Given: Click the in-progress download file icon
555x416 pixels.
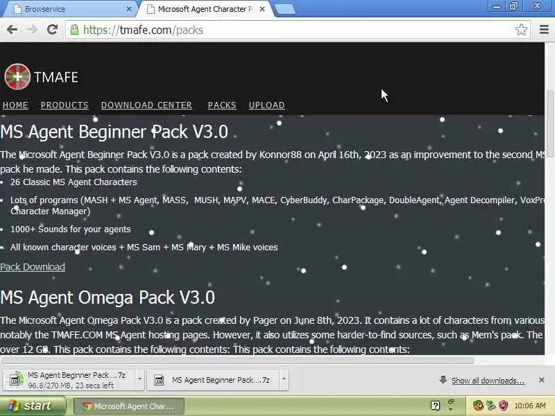Looking at the screenshot, I should [x=15, y=380].
